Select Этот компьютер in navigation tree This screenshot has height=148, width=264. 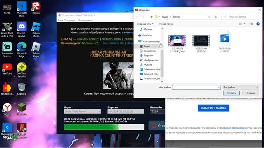[x=149, y=42]
